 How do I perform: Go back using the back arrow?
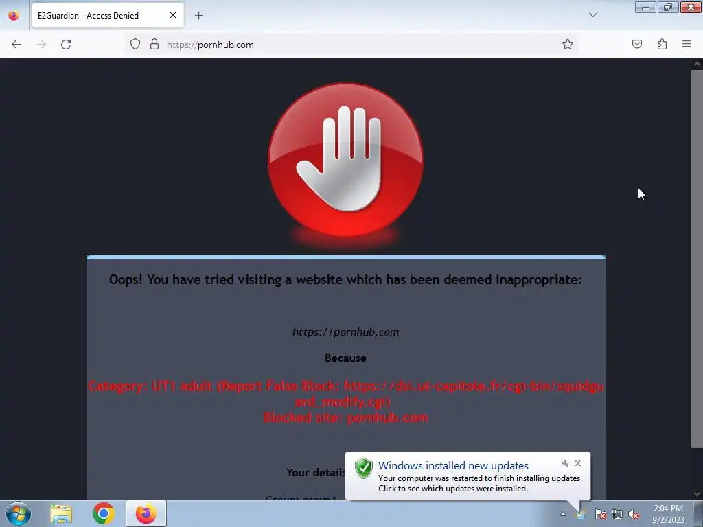click(x=16, y=45)
